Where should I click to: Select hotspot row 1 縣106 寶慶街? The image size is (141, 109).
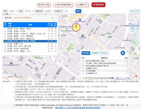pyautogui.click(x=30, y=29)
